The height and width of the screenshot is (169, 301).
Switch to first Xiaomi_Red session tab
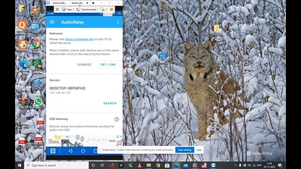click(x=59, y=3)
